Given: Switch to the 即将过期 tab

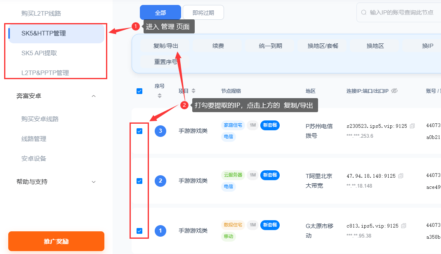Looking at the screenshot, I should (x=203, y=13).
